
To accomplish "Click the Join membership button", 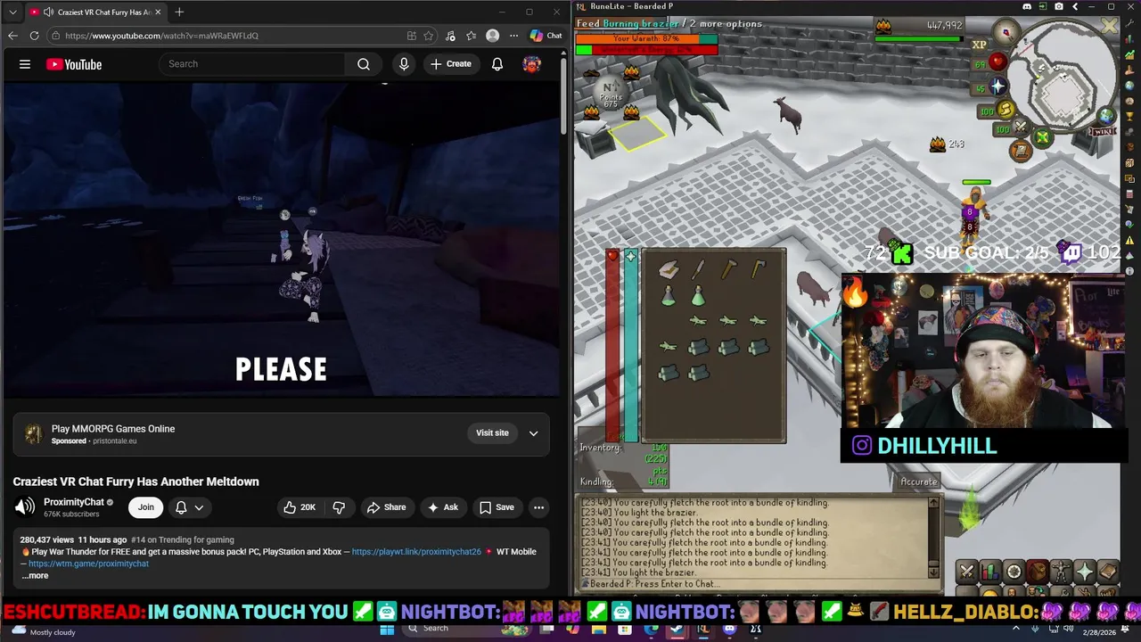I will [145, 507].
